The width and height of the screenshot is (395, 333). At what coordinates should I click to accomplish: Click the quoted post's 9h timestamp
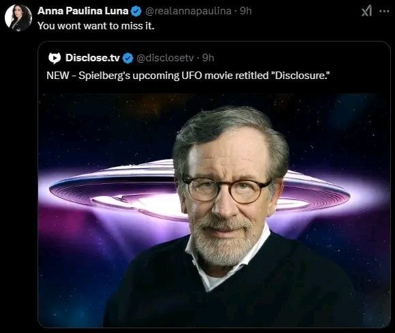pos(208,58)
